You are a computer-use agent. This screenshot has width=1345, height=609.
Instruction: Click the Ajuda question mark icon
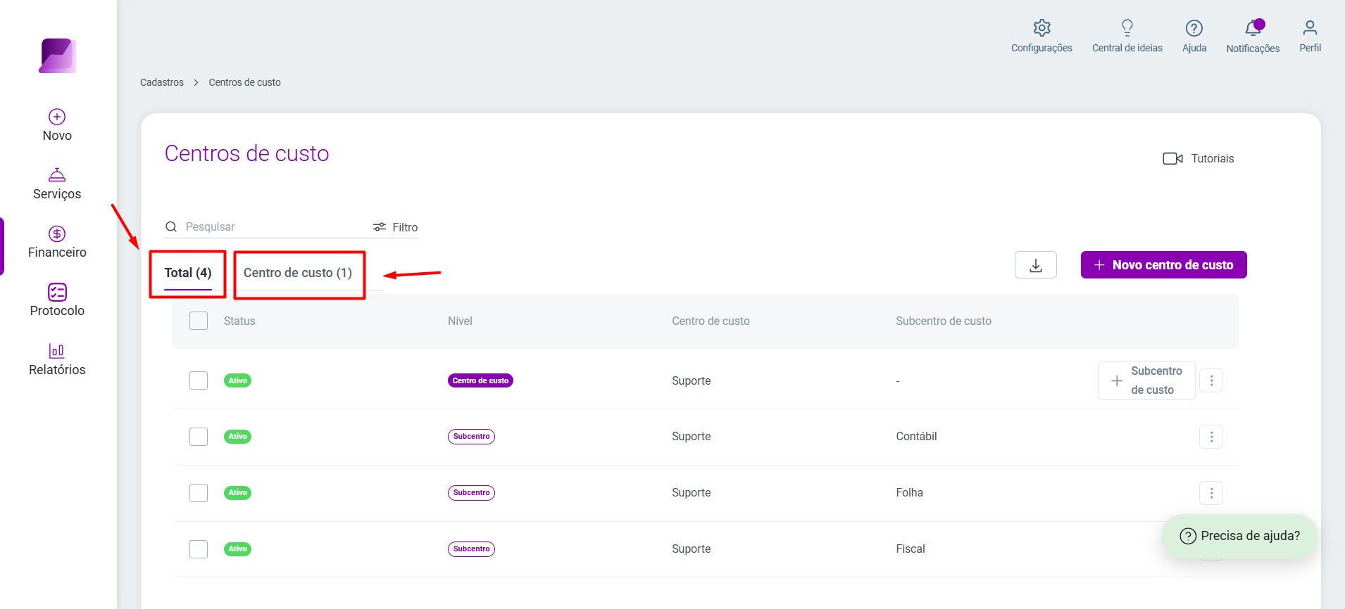(x=1194, y=28)
